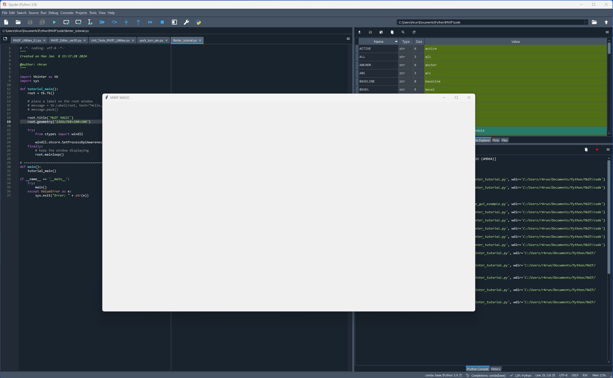
Task: Run the file with green play icon
Action: (54, 22)
